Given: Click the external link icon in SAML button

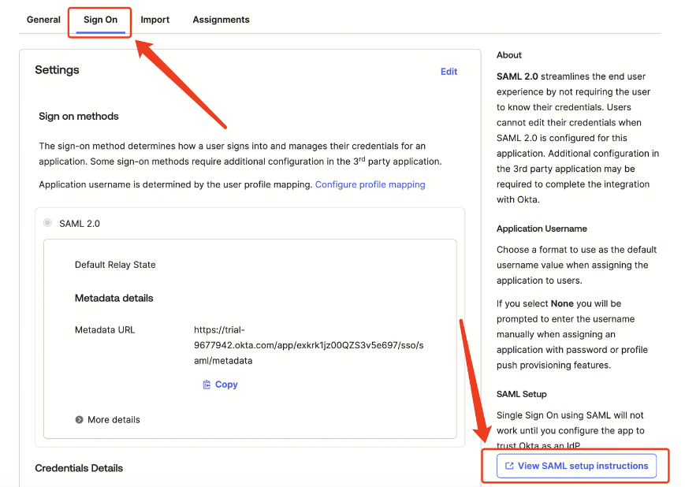Looking at the screenshot, I should point(509,466).
